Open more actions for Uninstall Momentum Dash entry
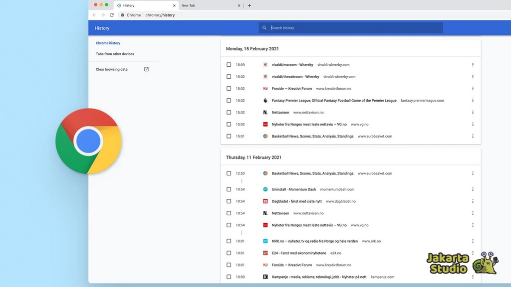 [473, 189]
